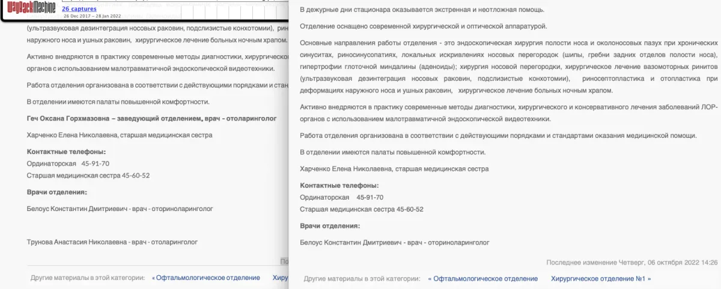Click the Геч Оксана Горхмазовна line

coord(152,119)
